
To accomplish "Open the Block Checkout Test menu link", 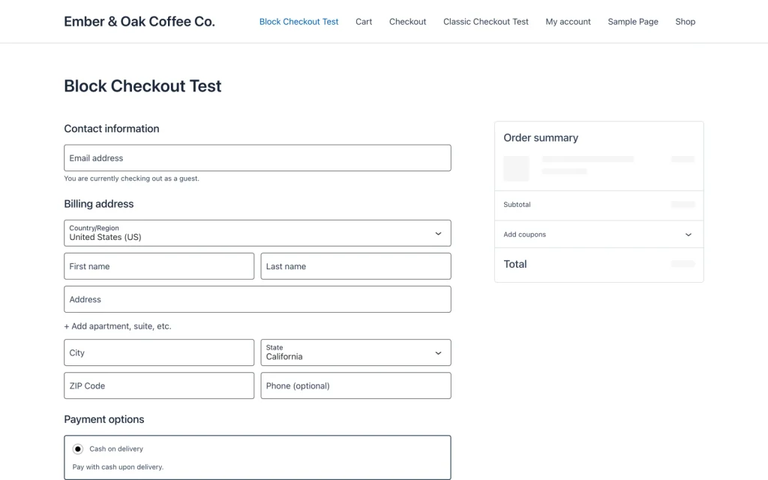I will tap(298, 22).
